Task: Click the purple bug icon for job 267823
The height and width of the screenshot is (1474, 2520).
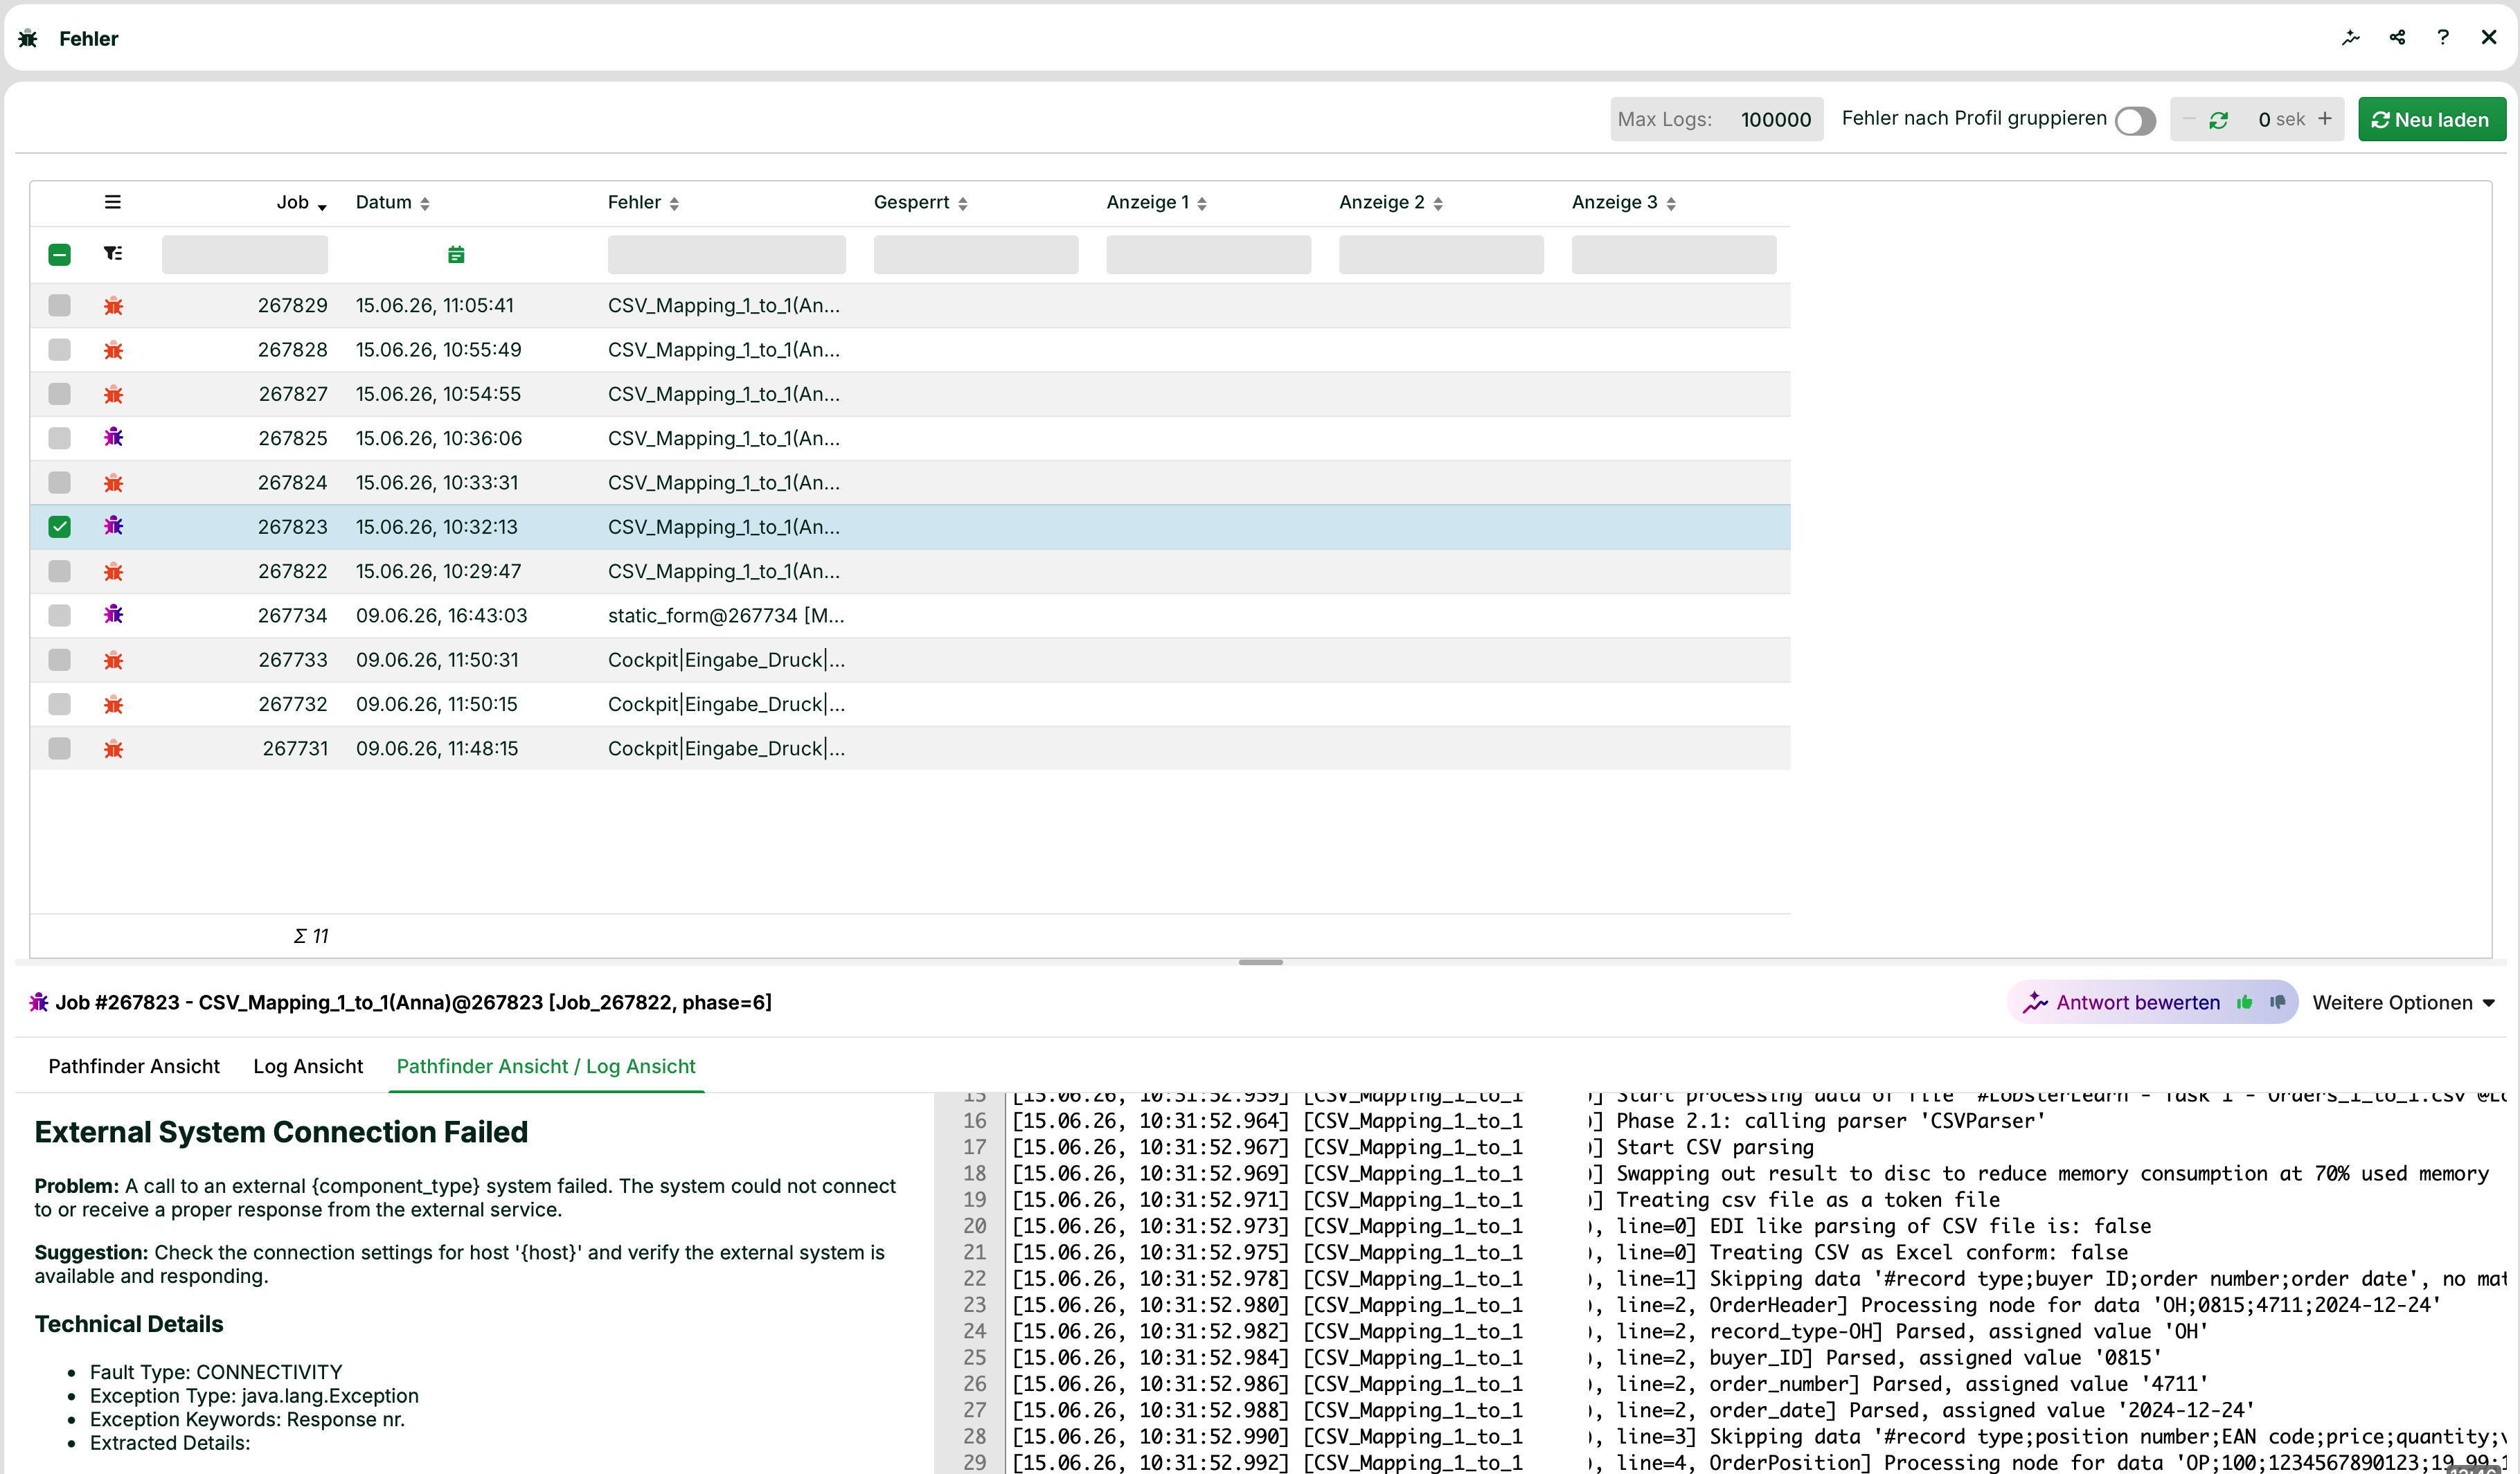Action: 113,526
